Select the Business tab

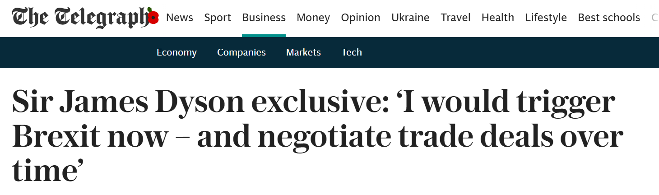(264, 18)
